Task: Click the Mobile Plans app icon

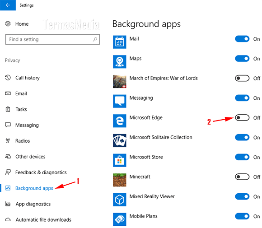Action: click(119, 219)
